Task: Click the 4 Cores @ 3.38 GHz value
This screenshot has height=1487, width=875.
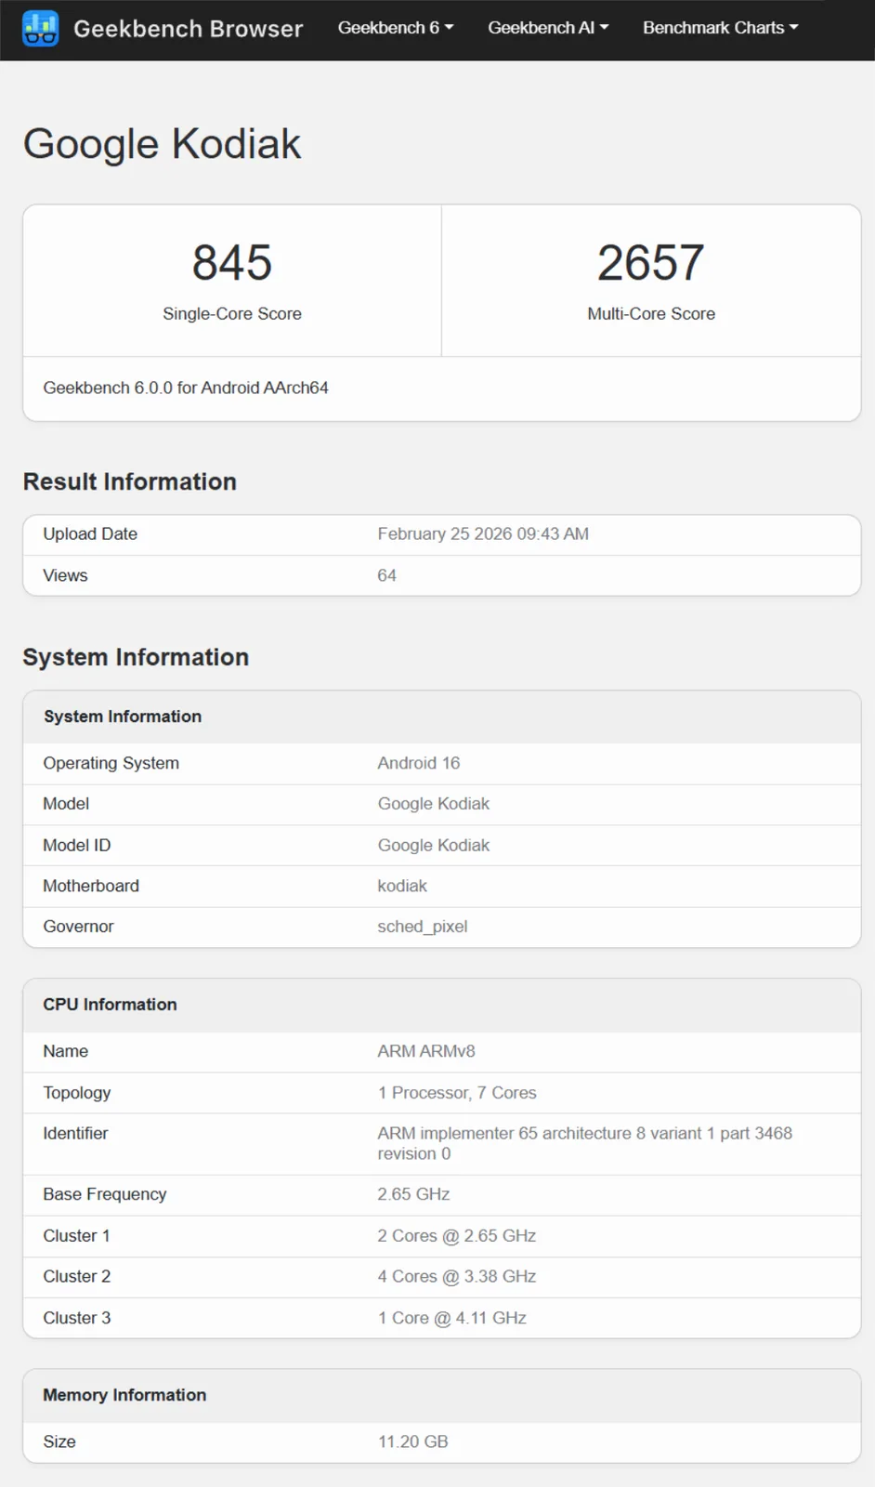Action: pyautogui.click(x=457, y=1277)
